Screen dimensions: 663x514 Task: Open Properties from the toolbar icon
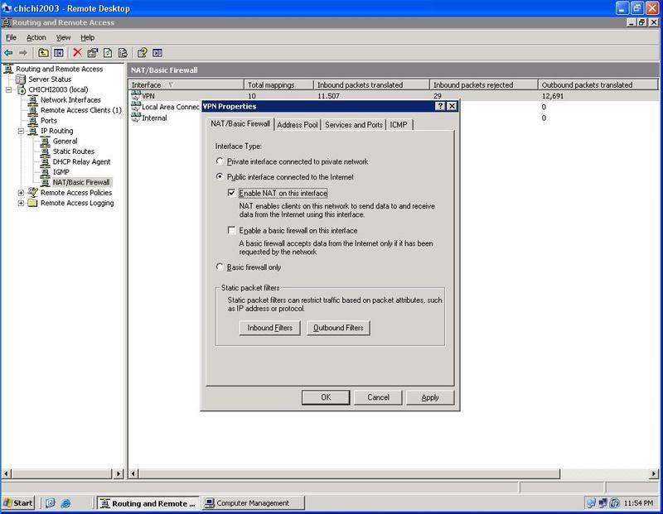(92, 53)
